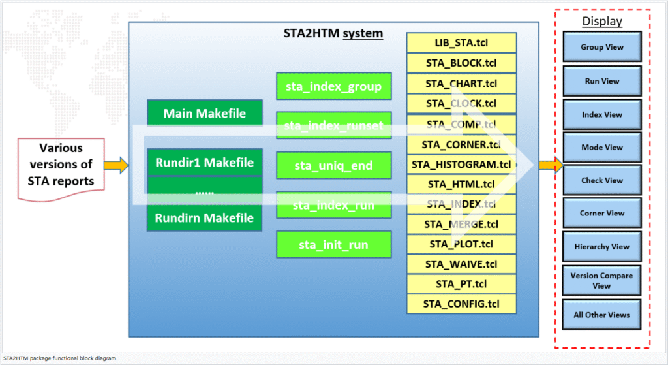The height and width of the screenshot is (365, 668).
Task: Click the Version Compare View button
Action: coord(601,281)
